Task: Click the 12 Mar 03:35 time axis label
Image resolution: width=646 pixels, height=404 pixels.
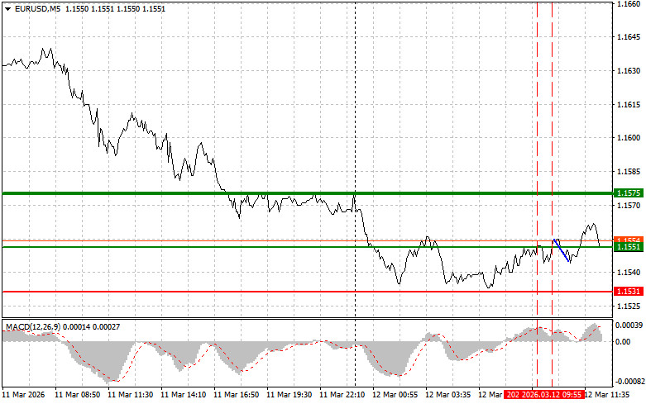Action: click(x=447, y=395)
